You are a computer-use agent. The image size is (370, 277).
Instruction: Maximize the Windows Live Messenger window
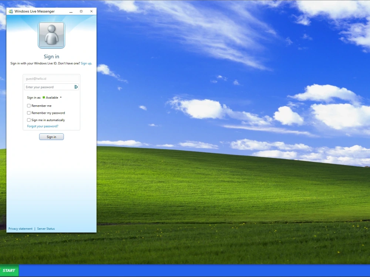click(81, 11)
